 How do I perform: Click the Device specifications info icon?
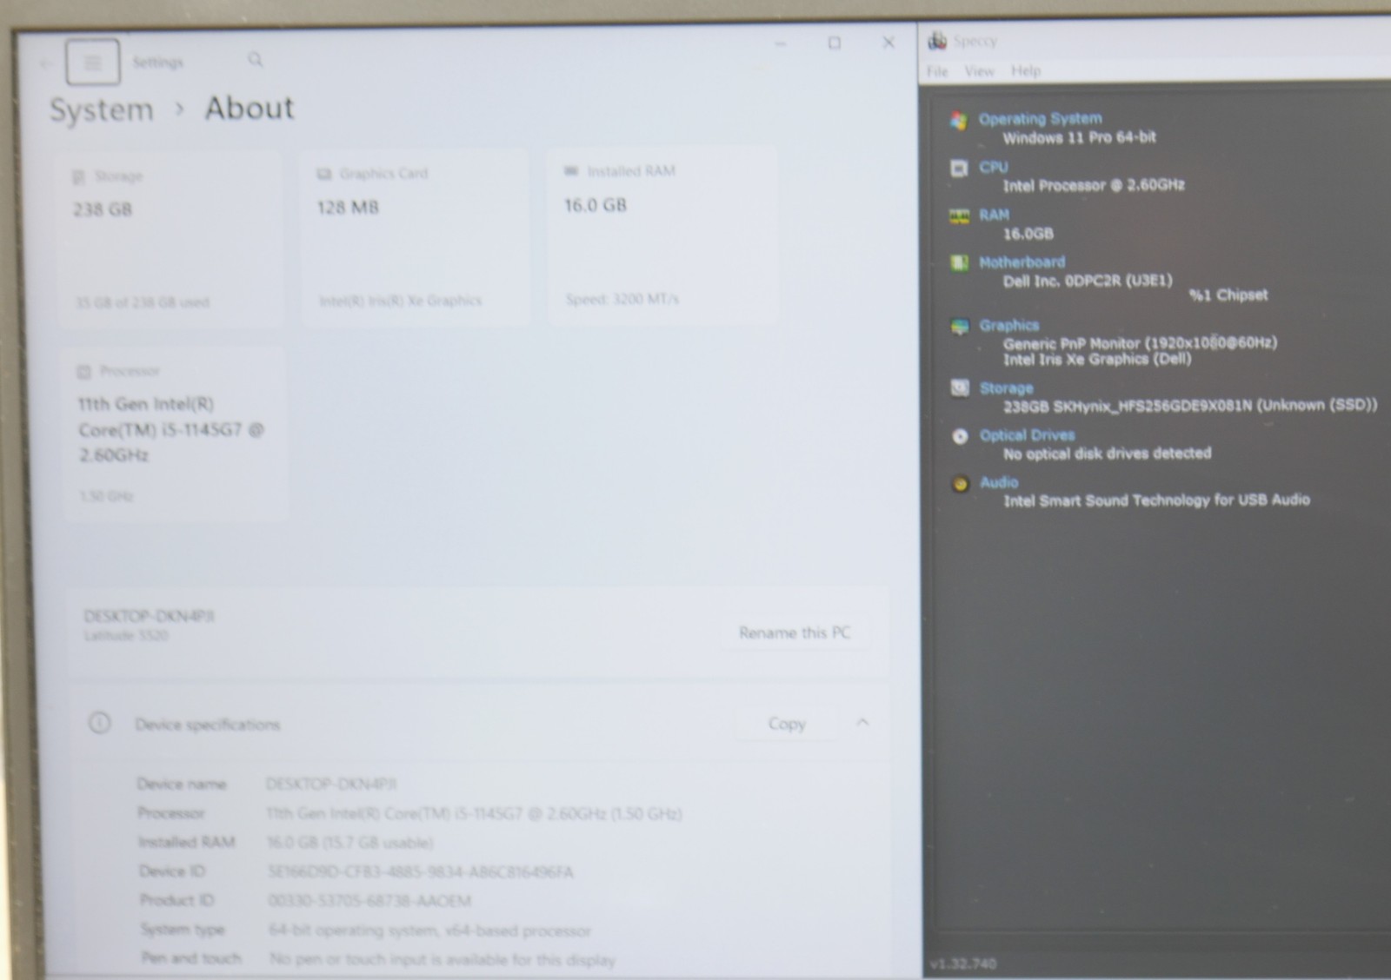pyautogui.click(x=100, y=723)
